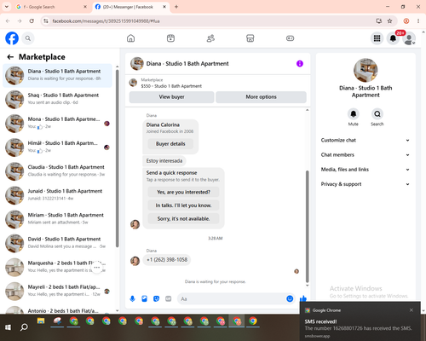426x341 pixels.
Task: Click the $550 Studio listing header link
Action: click(171, 86)
